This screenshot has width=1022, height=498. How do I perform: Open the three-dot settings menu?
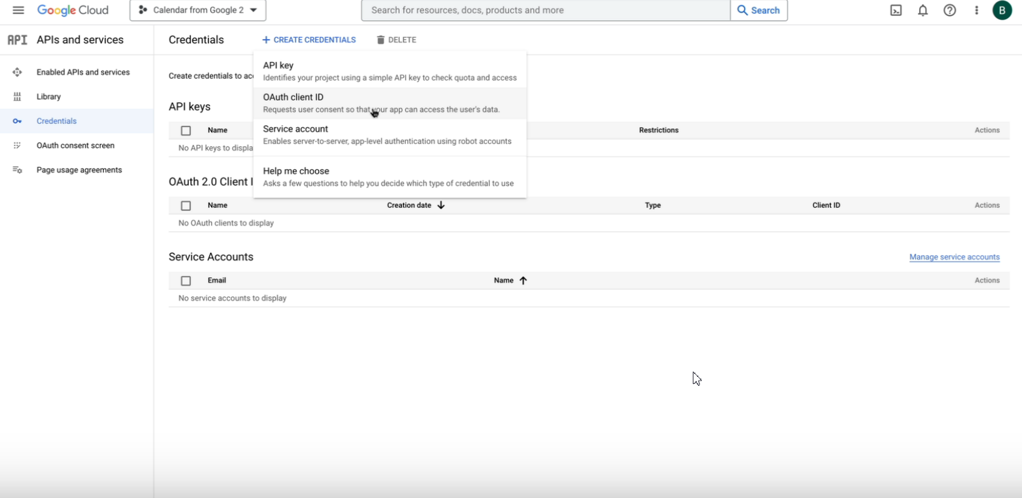click(976, 10)
